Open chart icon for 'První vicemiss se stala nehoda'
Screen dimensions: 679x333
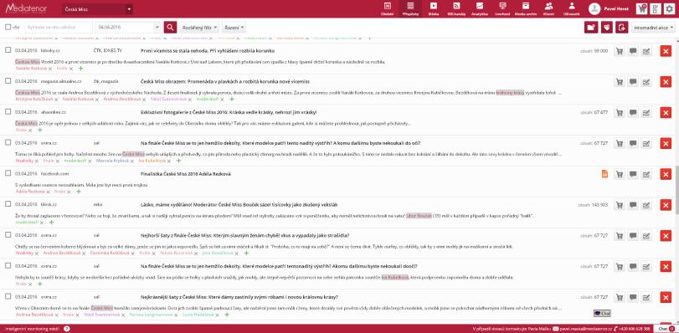pos(646,51)
